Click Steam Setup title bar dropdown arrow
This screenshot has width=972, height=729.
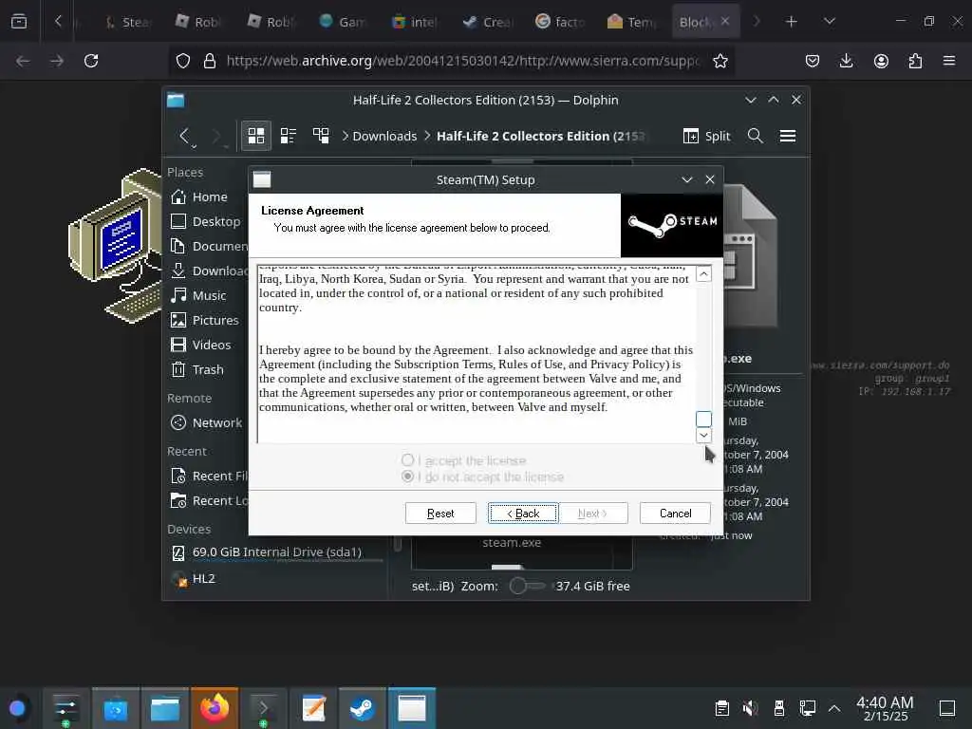[x=687, y=179]
